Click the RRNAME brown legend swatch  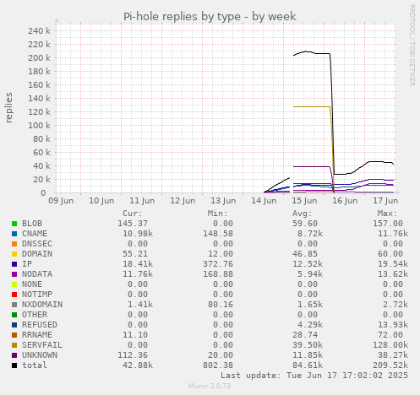pyautogui.click(x=14, y=335)
